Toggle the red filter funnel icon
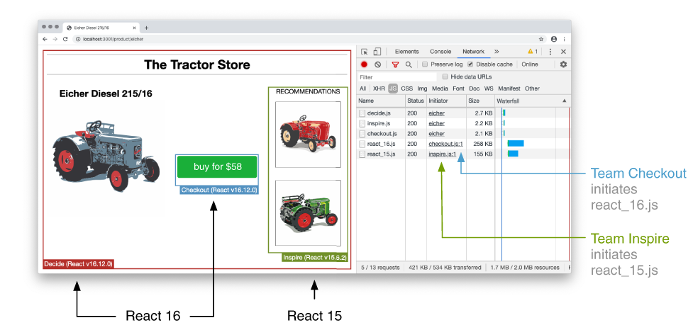Image resolution: width=693 pixels, height=330 pixels. click(x=396, y=64)
